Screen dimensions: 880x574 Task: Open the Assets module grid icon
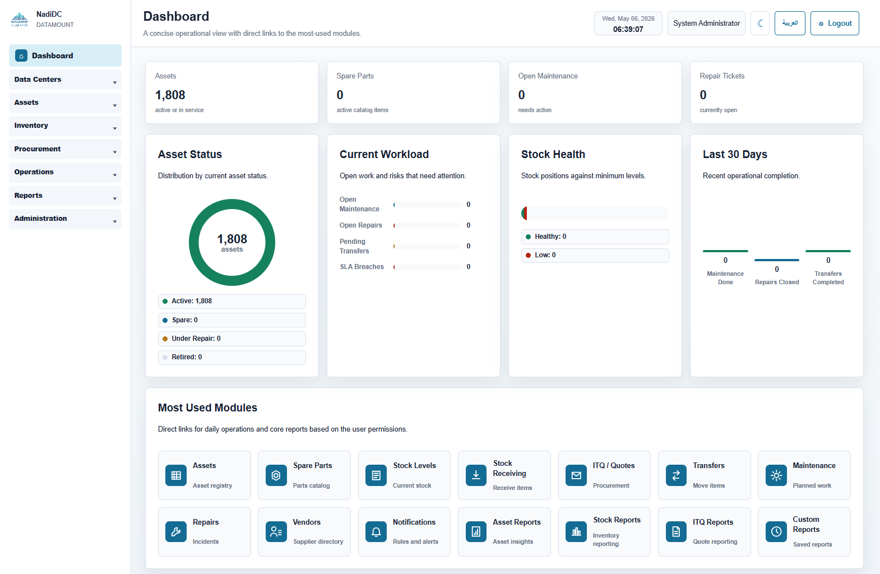coord(176,475)
